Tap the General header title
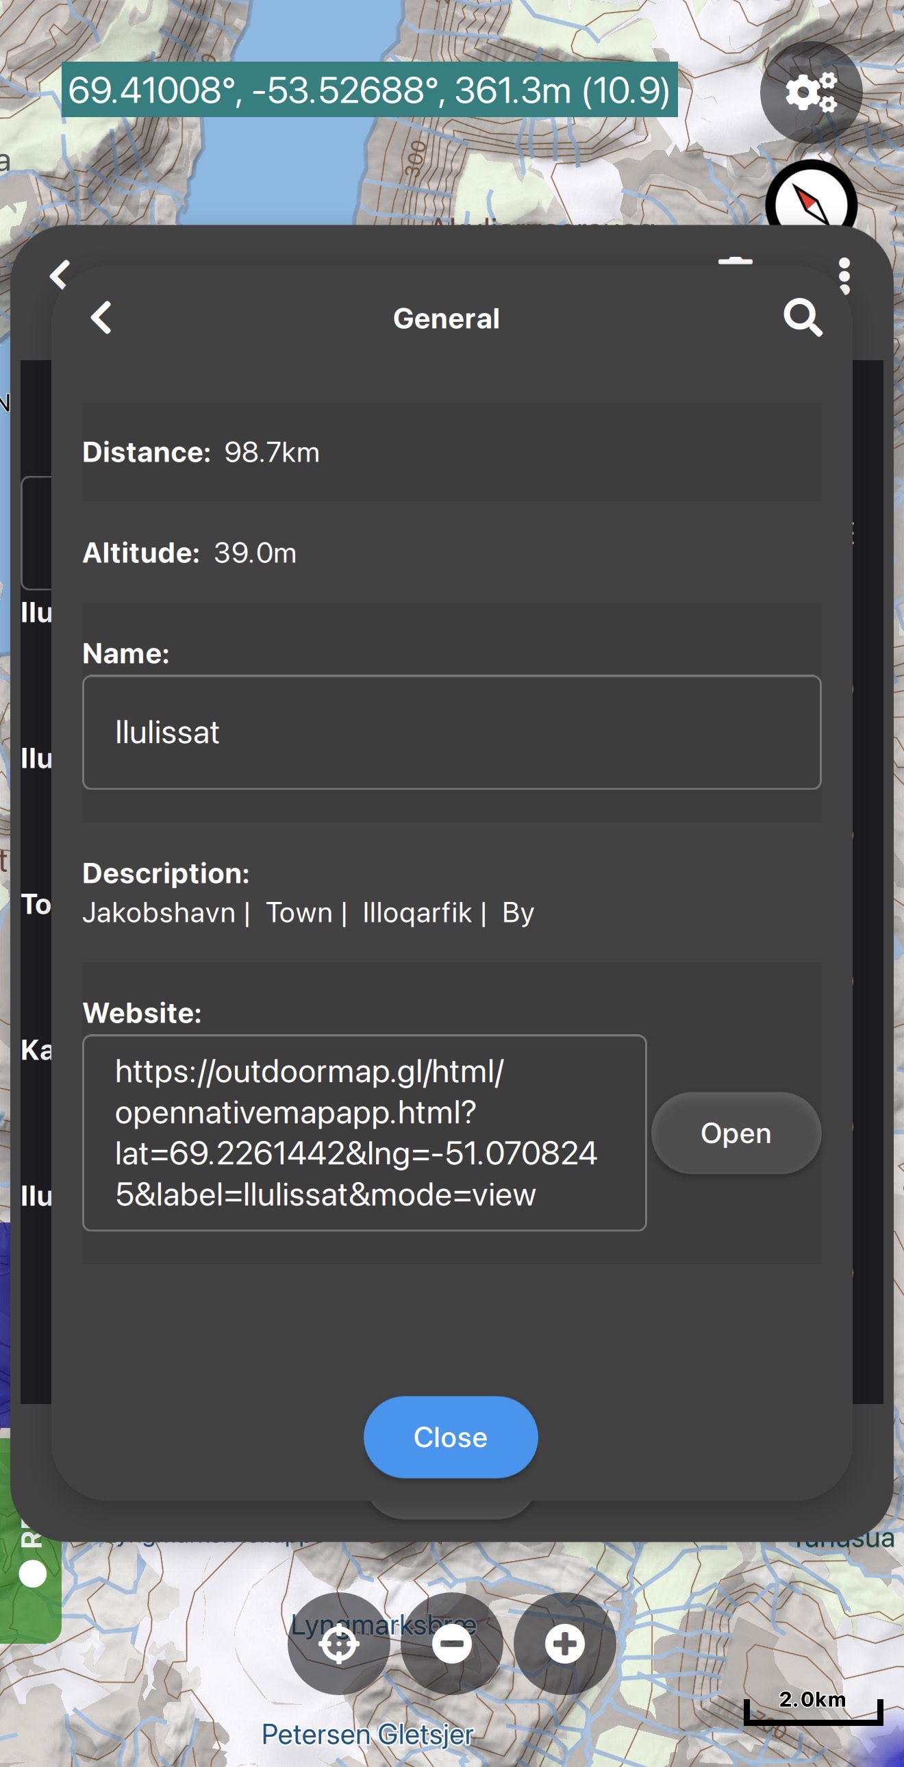The width and height of the screenshot is (904, 1767). [x=447, y=319]
